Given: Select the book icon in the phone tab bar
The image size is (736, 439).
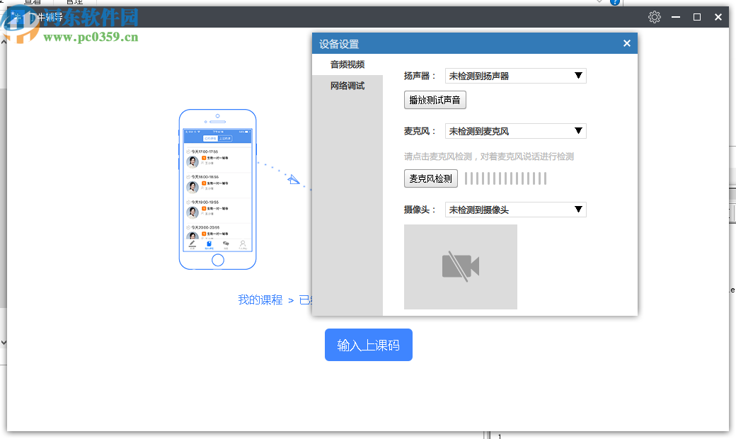Looking at the screenshot, I should click(207, 242).
